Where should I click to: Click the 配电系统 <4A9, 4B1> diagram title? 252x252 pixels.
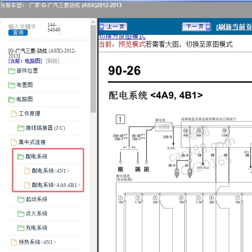point(156,95)
